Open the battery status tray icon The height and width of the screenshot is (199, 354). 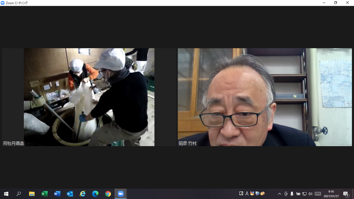298,194
